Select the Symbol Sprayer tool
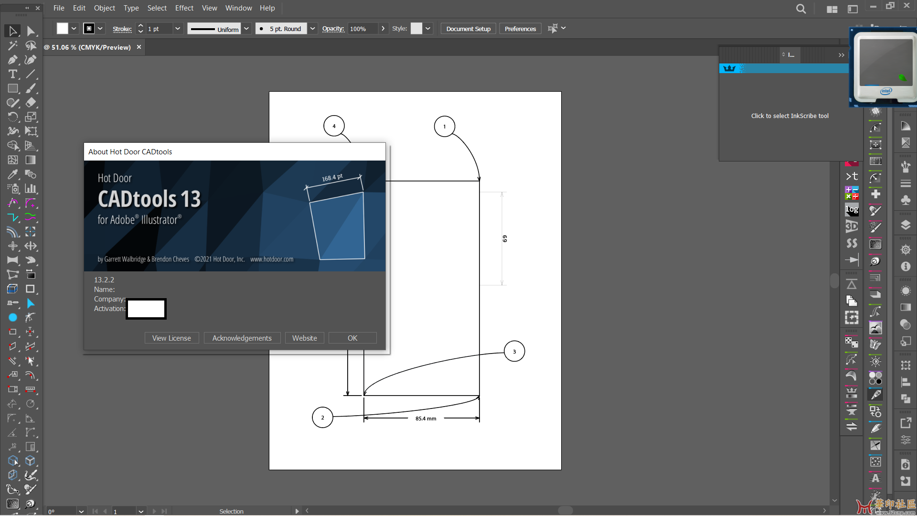The image size is (917, 516). click(x=13, y=189)
